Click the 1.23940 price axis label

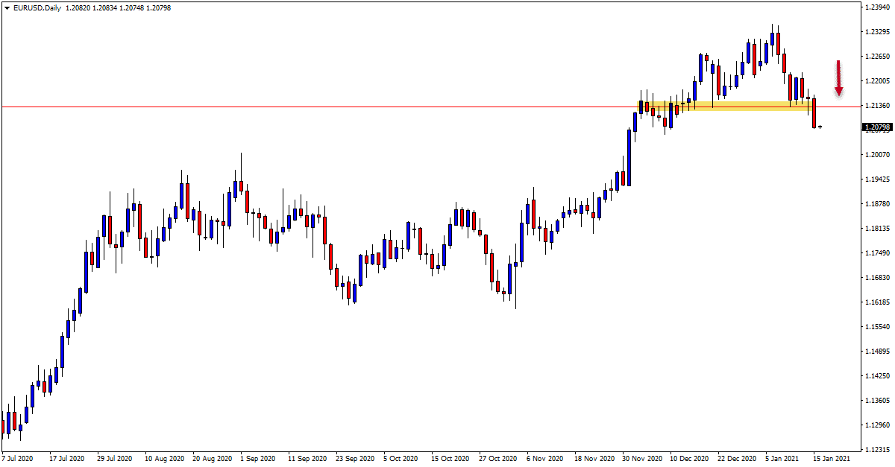(877, 7)
